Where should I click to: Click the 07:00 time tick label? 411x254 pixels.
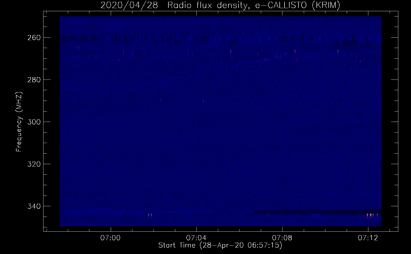(x=110, y=238)
